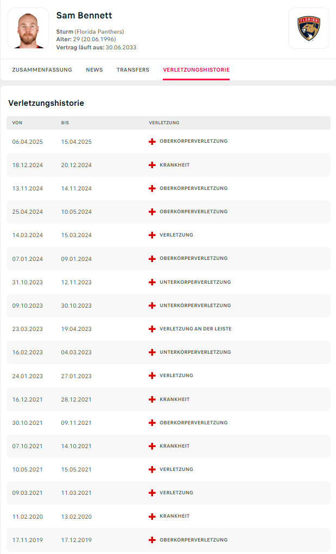Image resolution: width=336 pixels, height=554 pixels.
Task: Select the injury row dated 23.03.2023
Action: click(168, 329)
